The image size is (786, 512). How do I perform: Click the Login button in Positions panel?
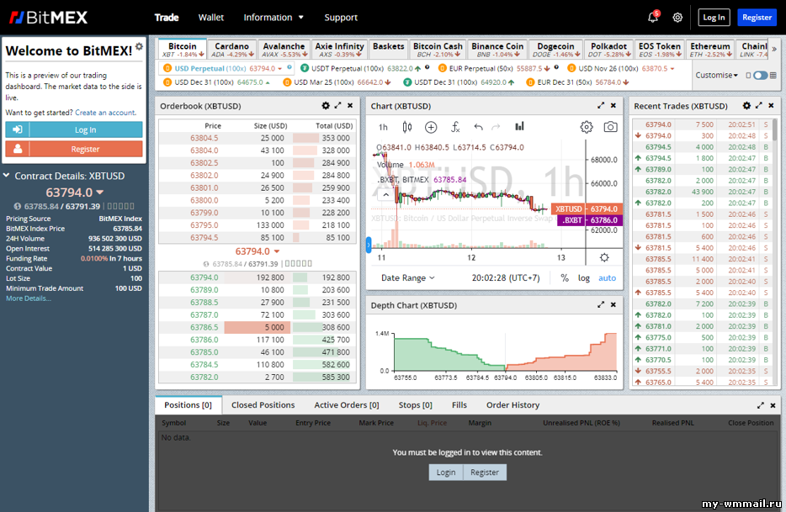446,472
